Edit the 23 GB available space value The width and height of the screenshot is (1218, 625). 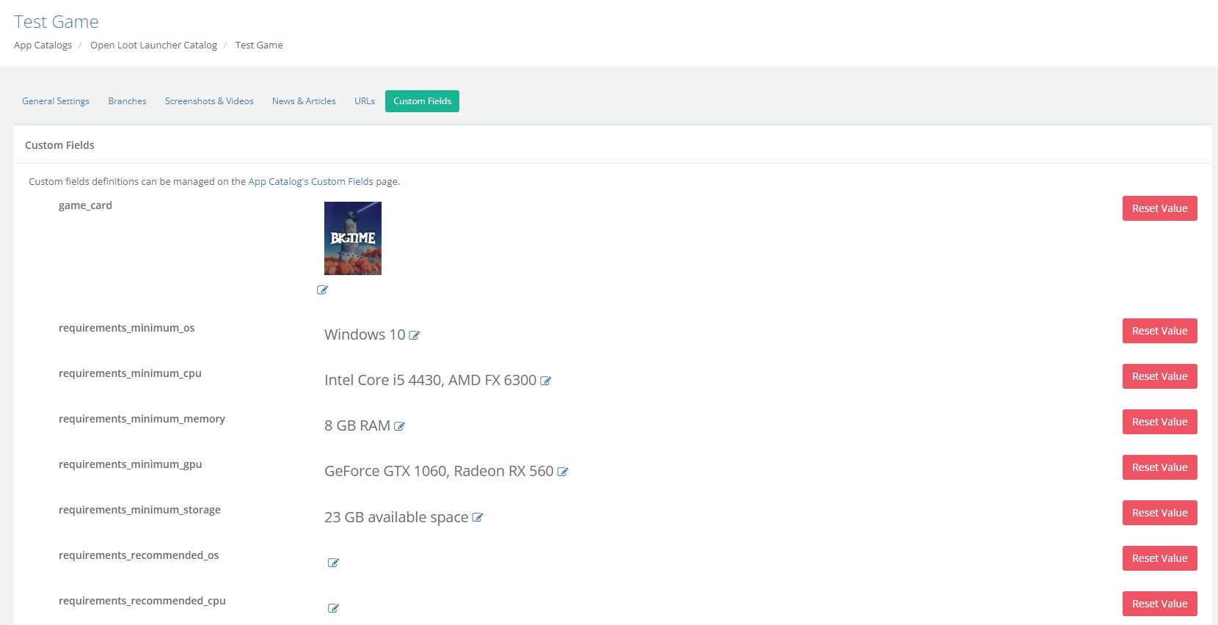click(x=478, y=517)
